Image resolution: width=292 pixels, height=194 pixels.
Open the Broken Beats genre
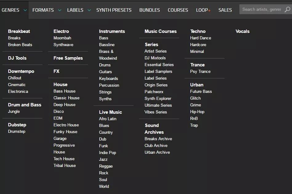[20, 45]
